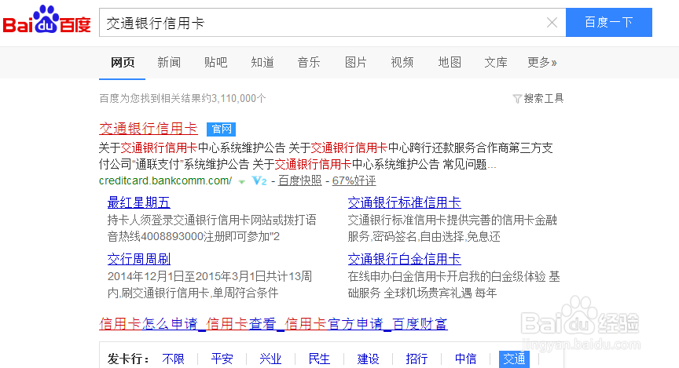Click the 百度一下 search button
Viewport: 679px width, 368px height.
609,23
